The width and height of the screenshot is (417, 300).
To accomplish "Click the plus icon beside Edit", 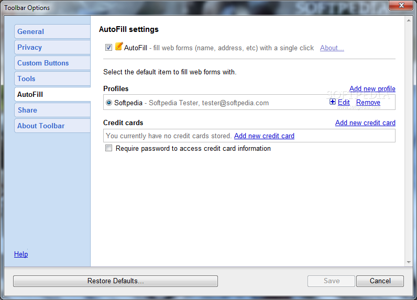I will [x=333, y=102].
